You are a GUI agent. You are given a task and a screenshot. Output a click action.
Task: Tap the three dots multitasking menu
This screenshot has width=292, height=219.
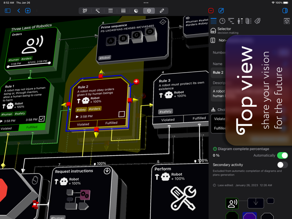click(x=146, y=3)
